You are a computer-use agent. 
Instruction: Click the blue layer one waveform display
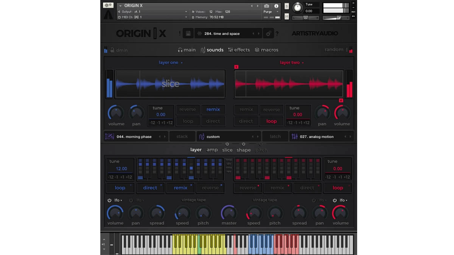tap(170, 84)
